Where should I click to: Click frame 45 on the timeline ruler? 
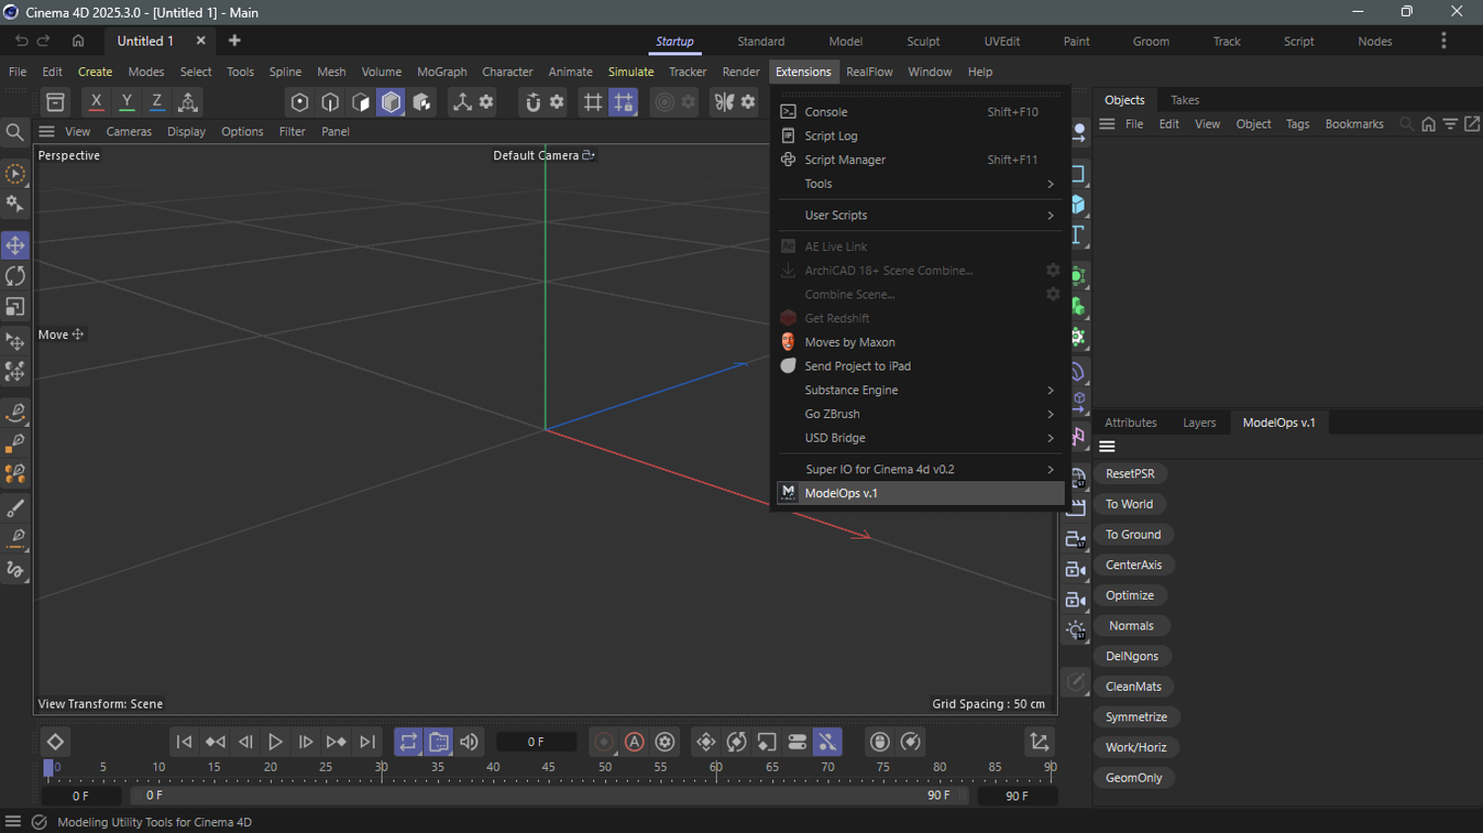coord(549,768)
